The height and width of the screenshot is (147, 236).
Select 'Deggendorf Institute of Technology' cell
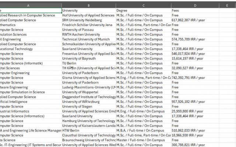[89, 97]
